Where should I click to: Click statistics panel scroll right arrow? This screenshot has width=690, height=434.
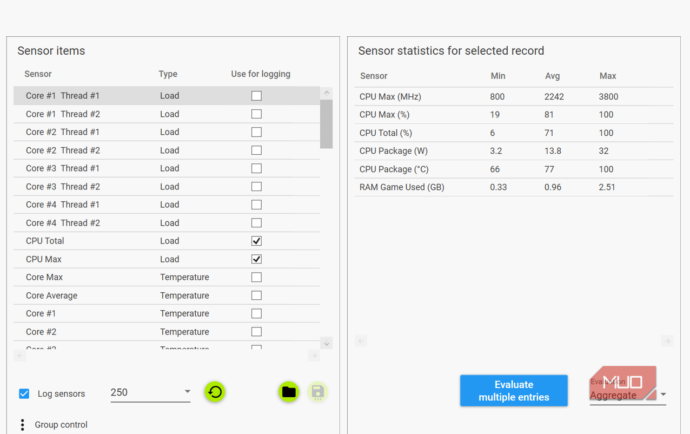[667, 341]
